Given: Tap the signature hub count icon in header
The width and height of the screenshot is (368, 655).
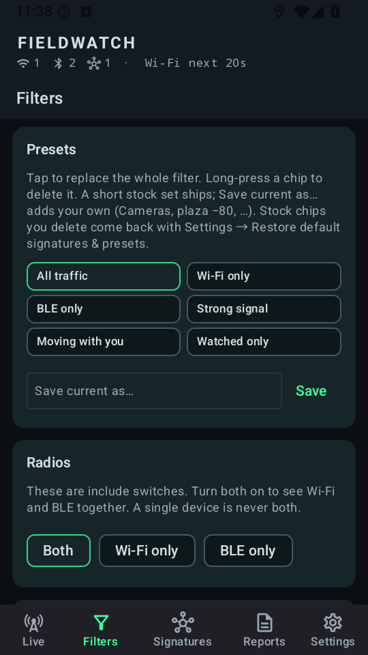Looking at the screenshot, I should [94, 63].
